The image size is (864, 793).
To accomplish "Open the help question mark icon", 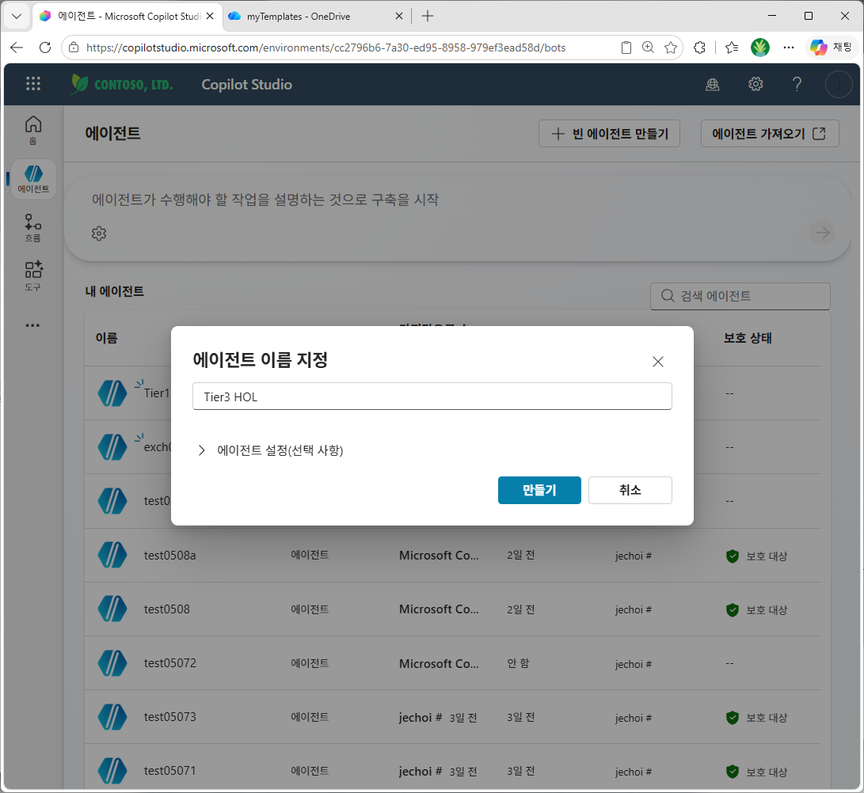I will click(797, 84).
